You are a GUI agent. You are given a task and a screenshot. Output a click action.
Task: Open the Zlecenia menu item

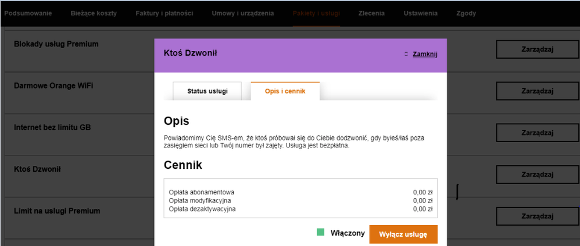[371, 13]
